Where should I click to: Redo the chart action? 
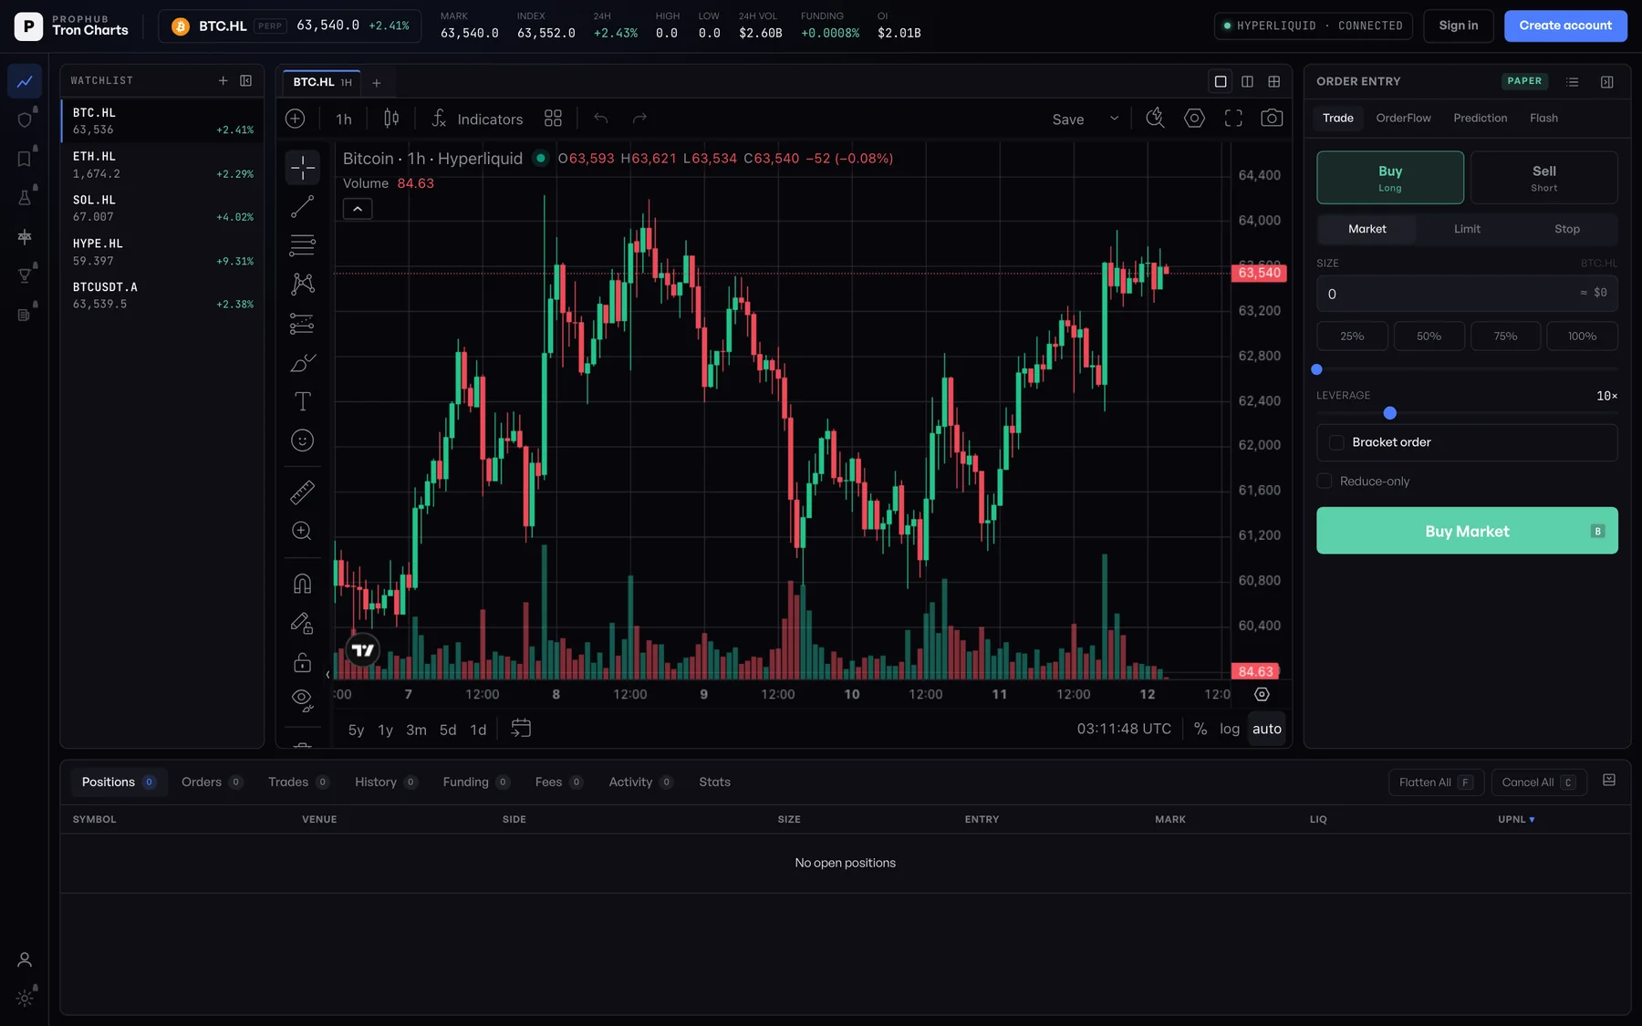pos(639,119)
